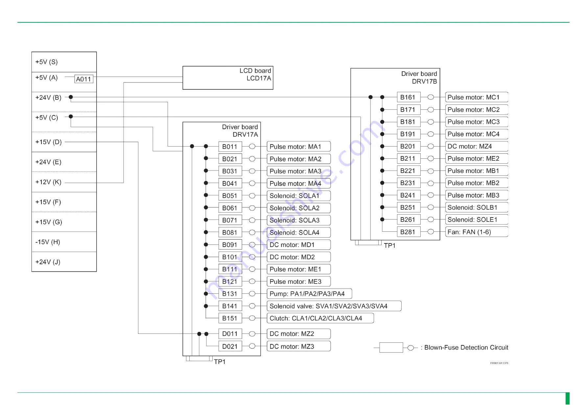Image resolution: width=587 pixels, height=415 pixels.
Task: Click detection circle next to B221
Action: (431, 171)
